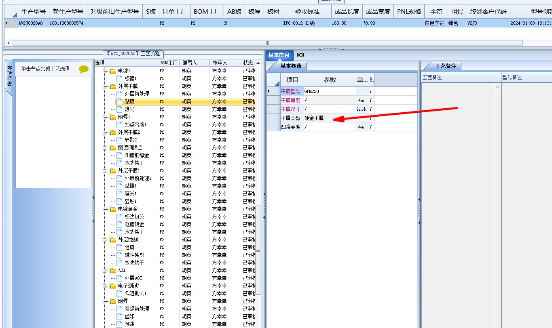Select the 预烘 tree row
Image resolution: width=552 pixels, height=328 pixels.
[x=129, y=324]
